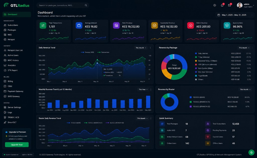Expand the admin account chevron
Image resolution: width=257 pixels, height=158 pixels.
pyautogui.click(x=253, y=5)
